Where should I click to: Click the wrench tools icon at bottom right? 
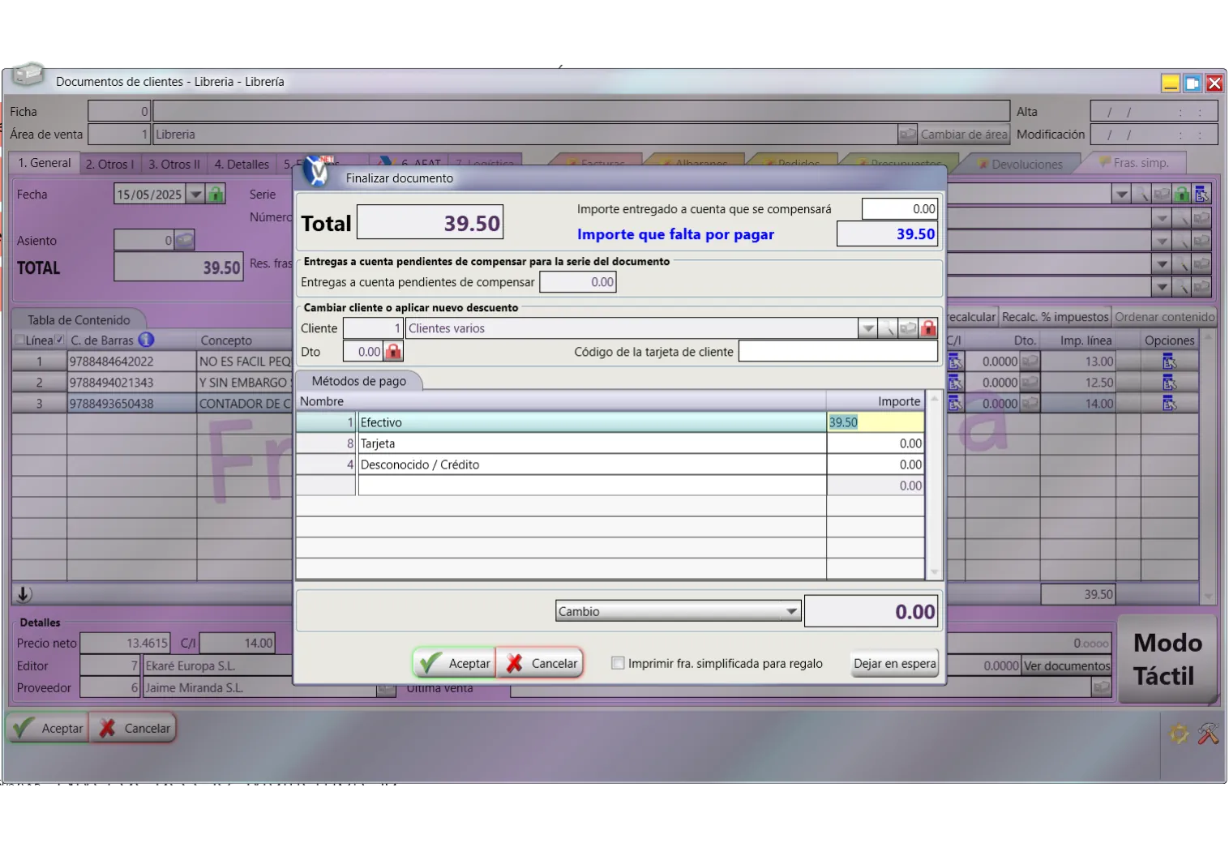1208,734
